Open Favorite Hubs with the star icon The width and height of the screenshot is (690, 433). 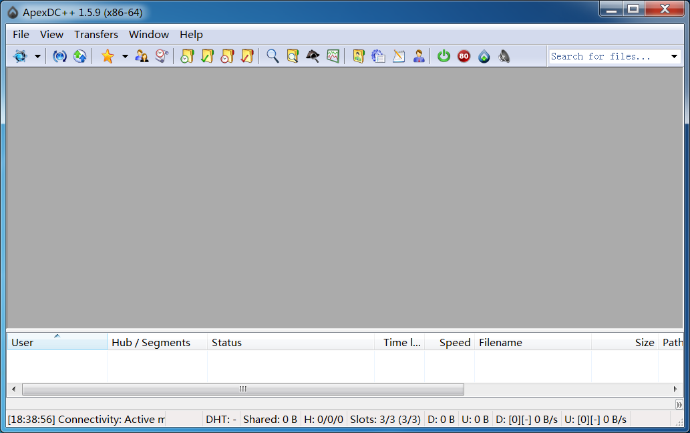tap(108, 57)
